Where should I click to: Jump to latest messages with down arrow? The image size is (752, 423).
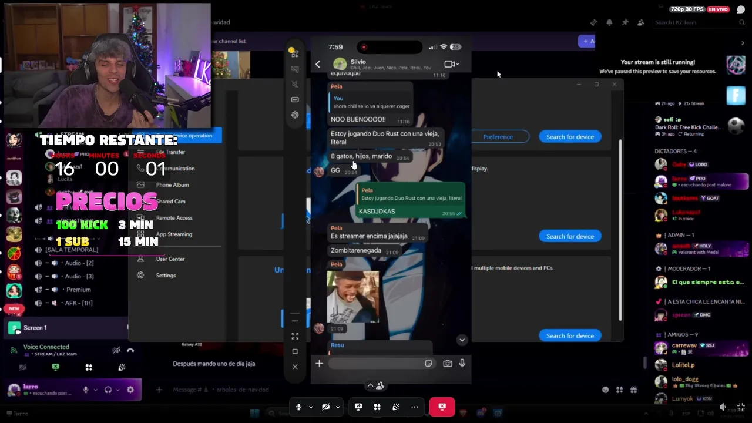[462, 340]
